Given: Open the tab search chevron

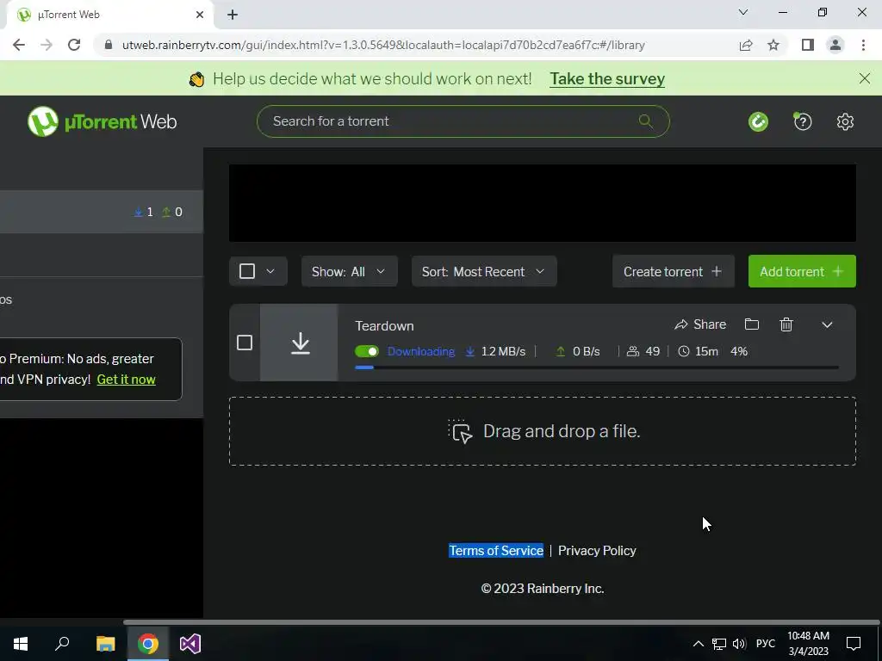Looking at the screenshot, I should pyautogui.click(x=743, y=12).
